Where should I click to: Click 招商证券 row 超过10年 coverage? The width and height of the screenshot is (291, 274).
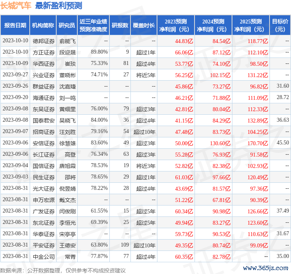pos(145,132)
